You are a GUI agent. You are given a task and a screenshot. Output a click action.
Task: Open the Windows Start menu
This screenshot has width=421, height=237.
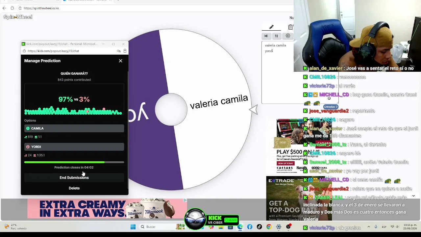coord(133,227)
